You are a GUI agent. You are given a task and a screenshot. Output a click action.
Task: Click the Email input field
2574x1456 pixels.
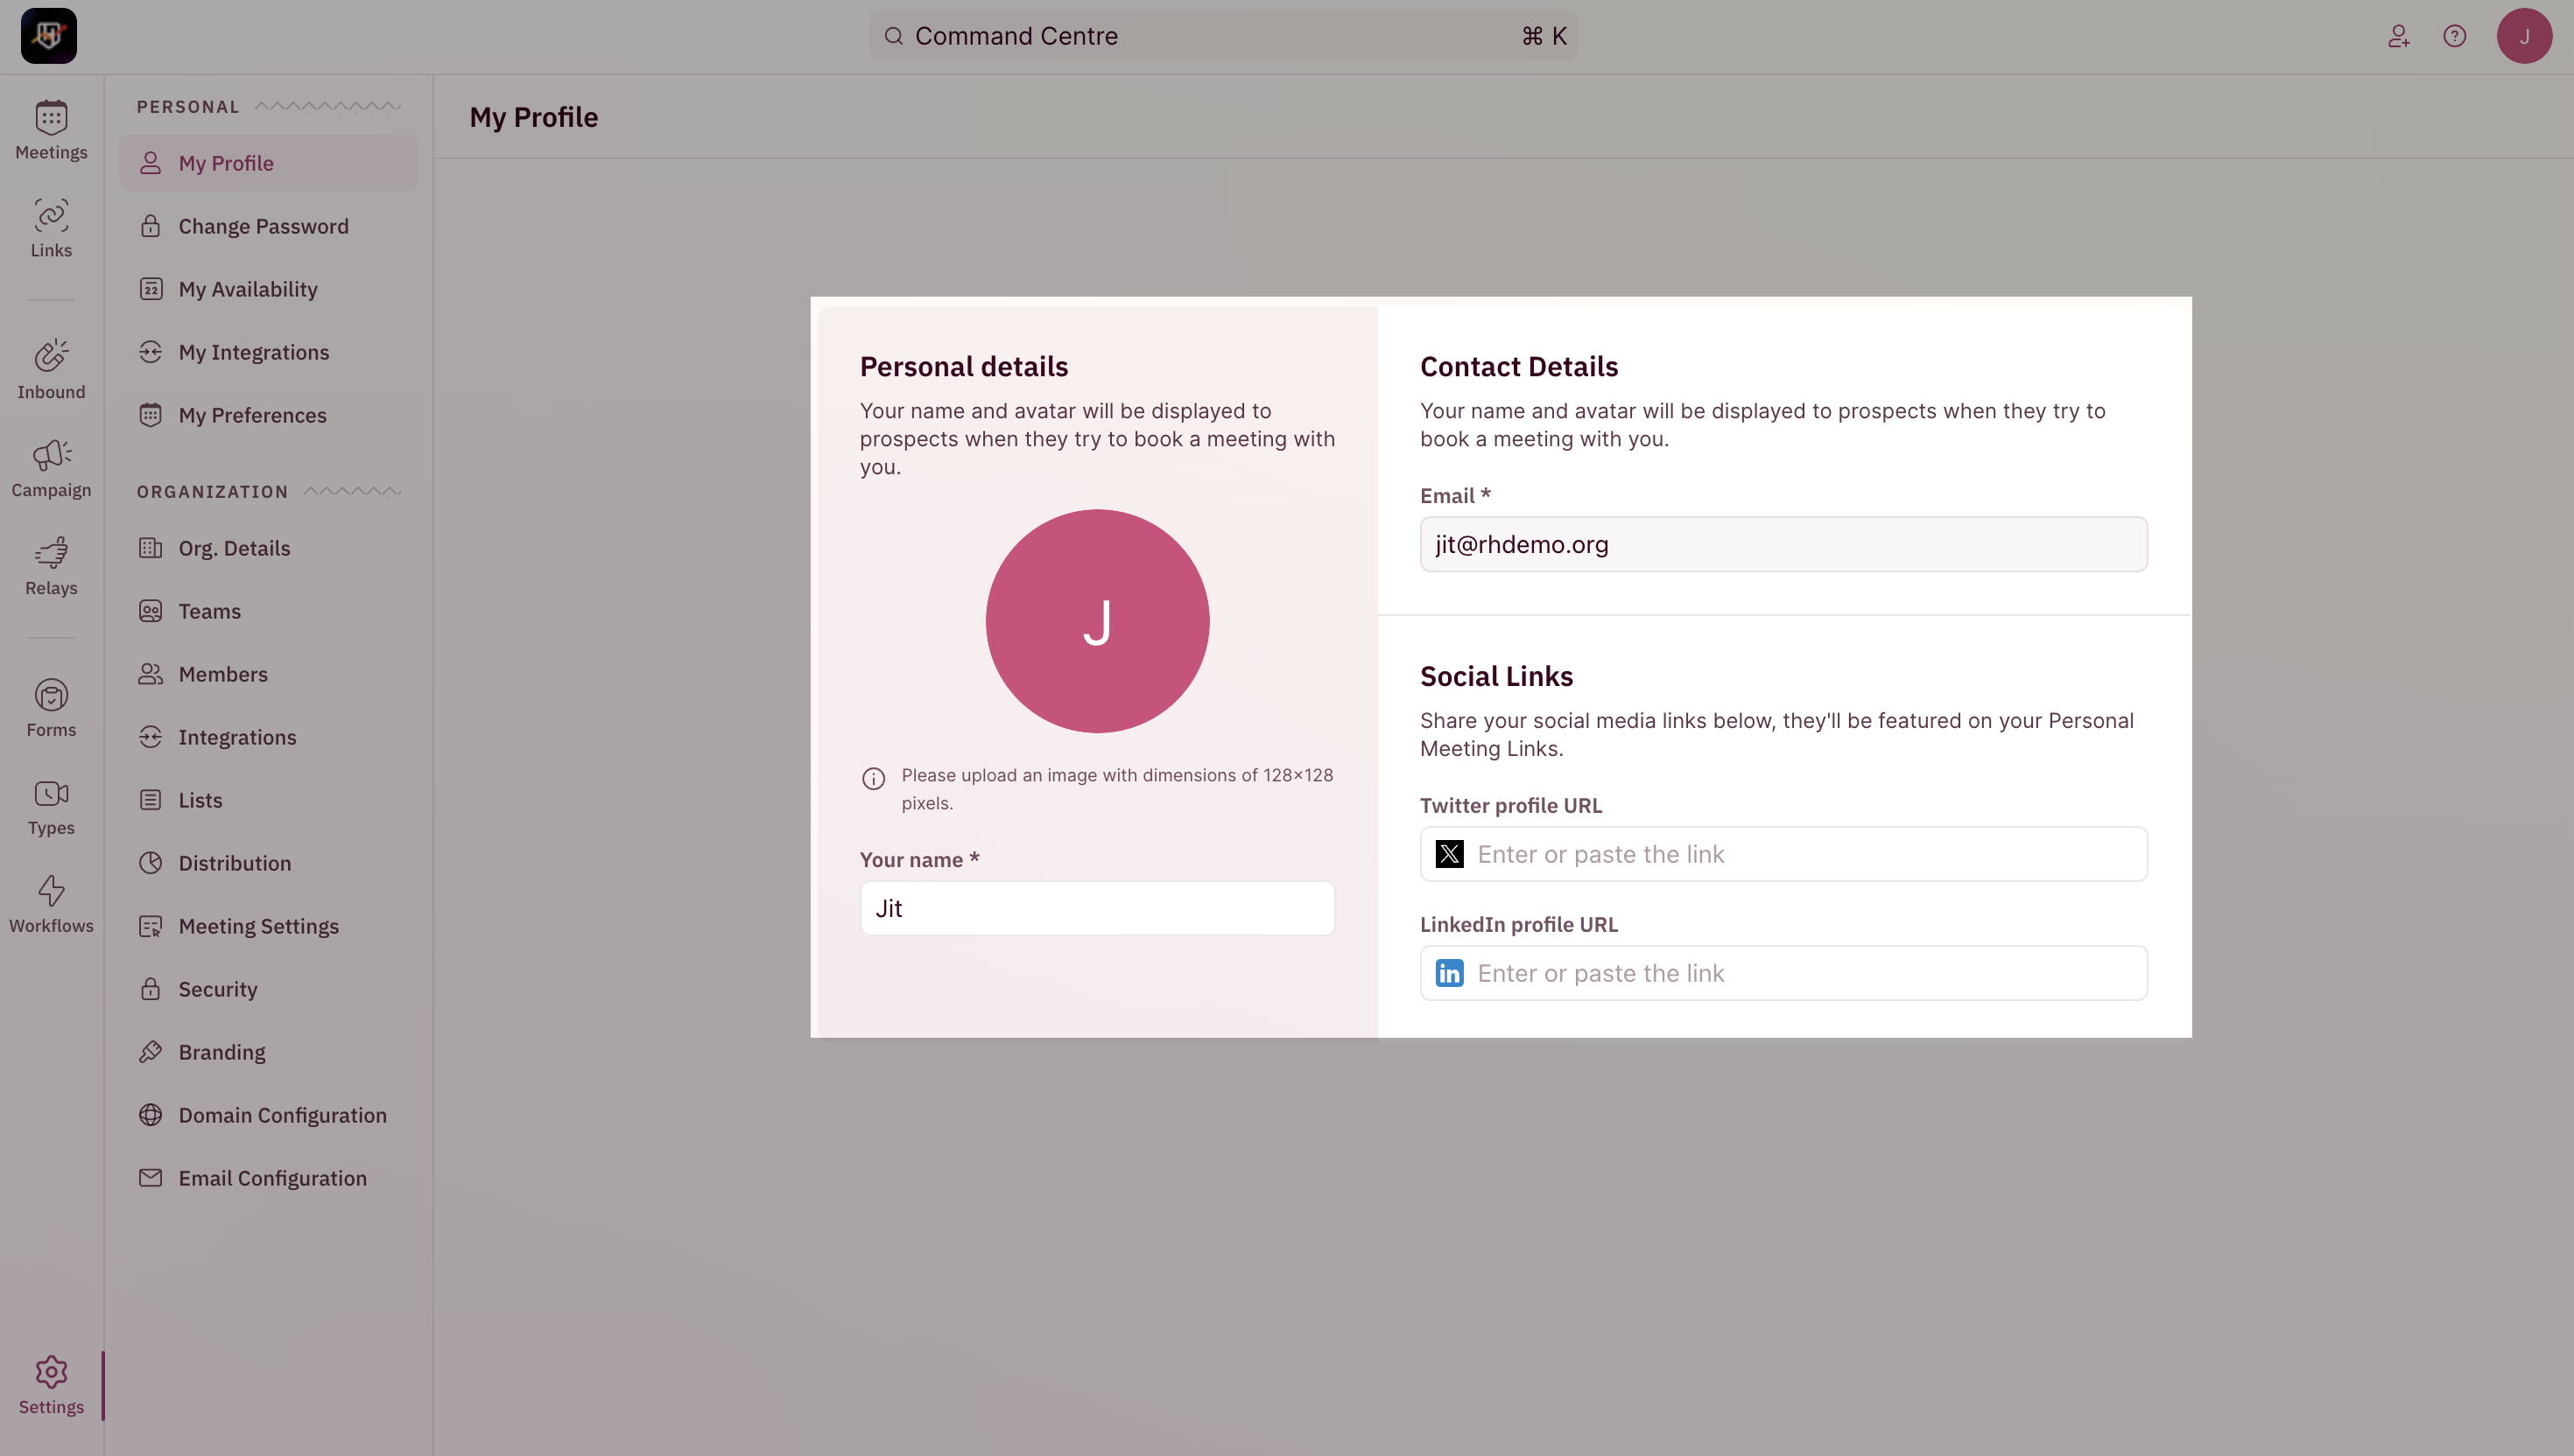coord(1783,544)
